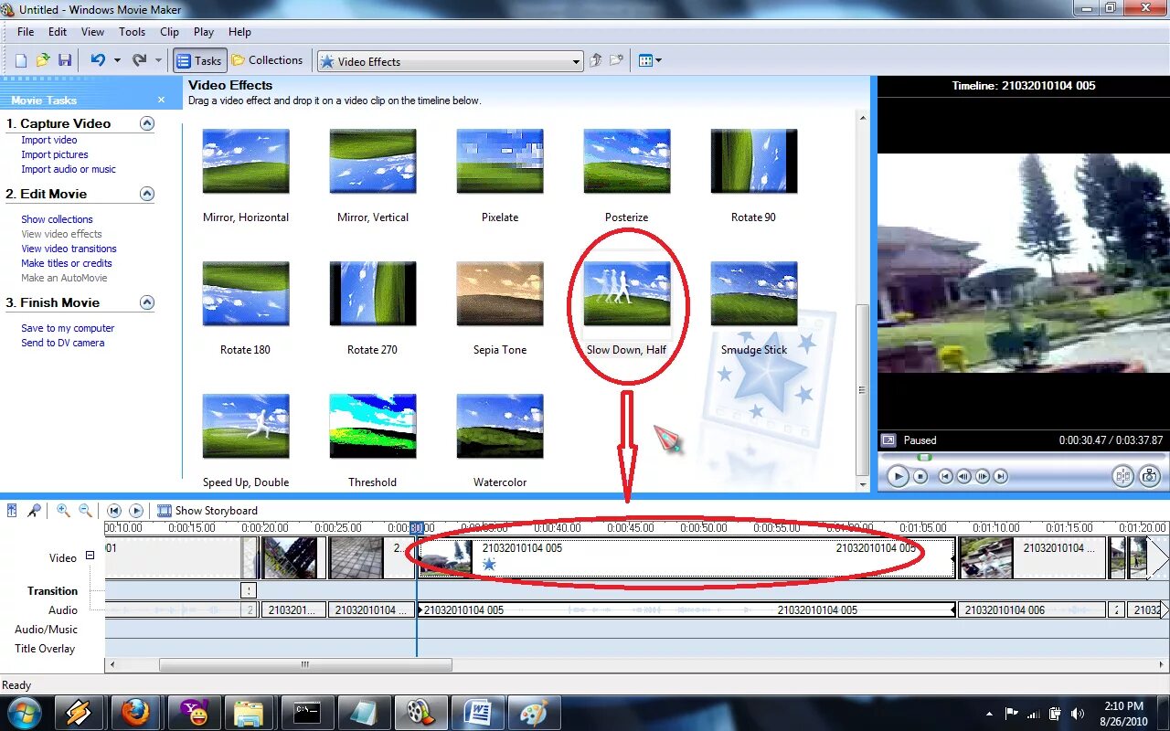1170x731 pixels.
Task: Open Paint from the taskbar
Action: (534, 712)
